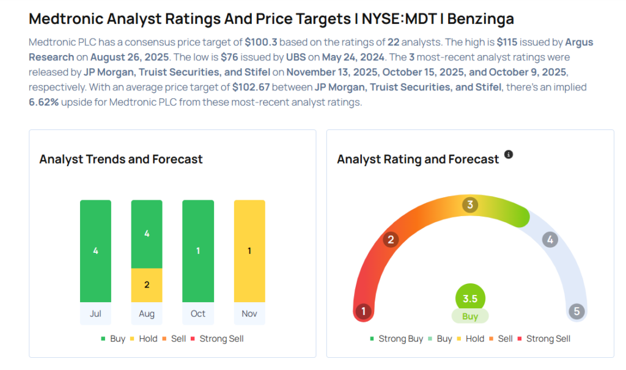The height and width of the screenshot is (370, 626).
Task: Click gauge marker number 1
Action: click(x=364, y=311)
